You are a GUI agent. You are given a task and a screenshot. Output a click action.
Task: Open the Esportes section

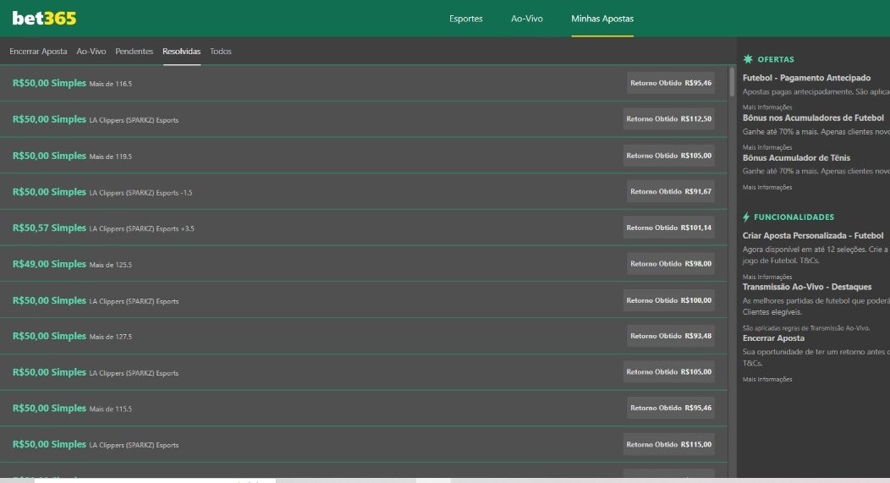[466, 19]
